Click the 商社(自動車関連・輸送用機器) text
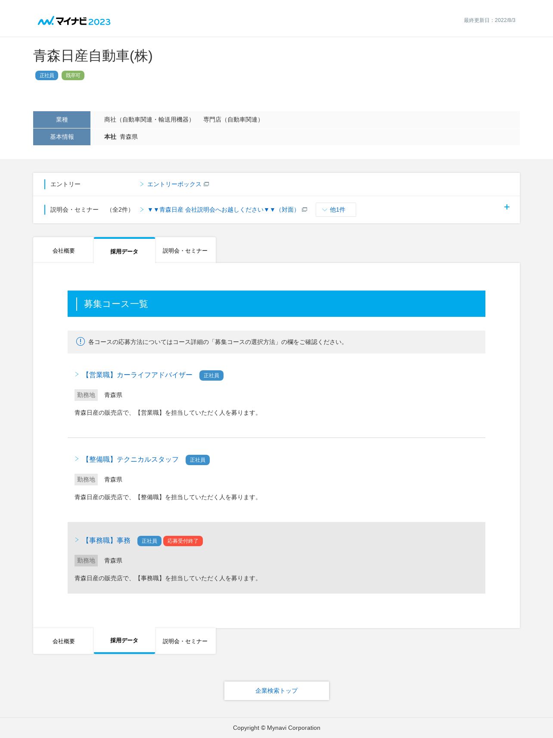The image size is (553, 738). [x=149, y=119]
